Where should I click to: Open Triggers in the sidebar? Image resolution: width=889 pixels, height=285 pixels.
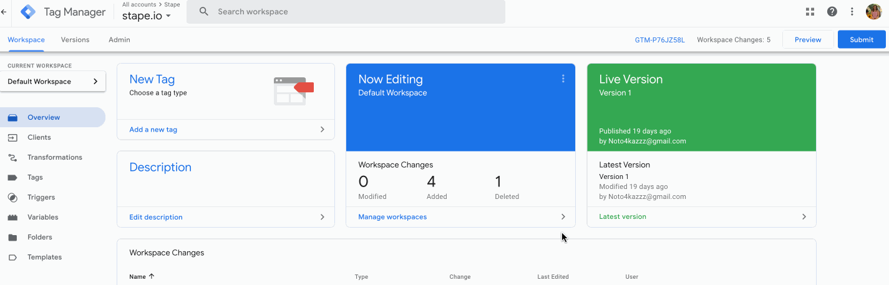[41, 197]
